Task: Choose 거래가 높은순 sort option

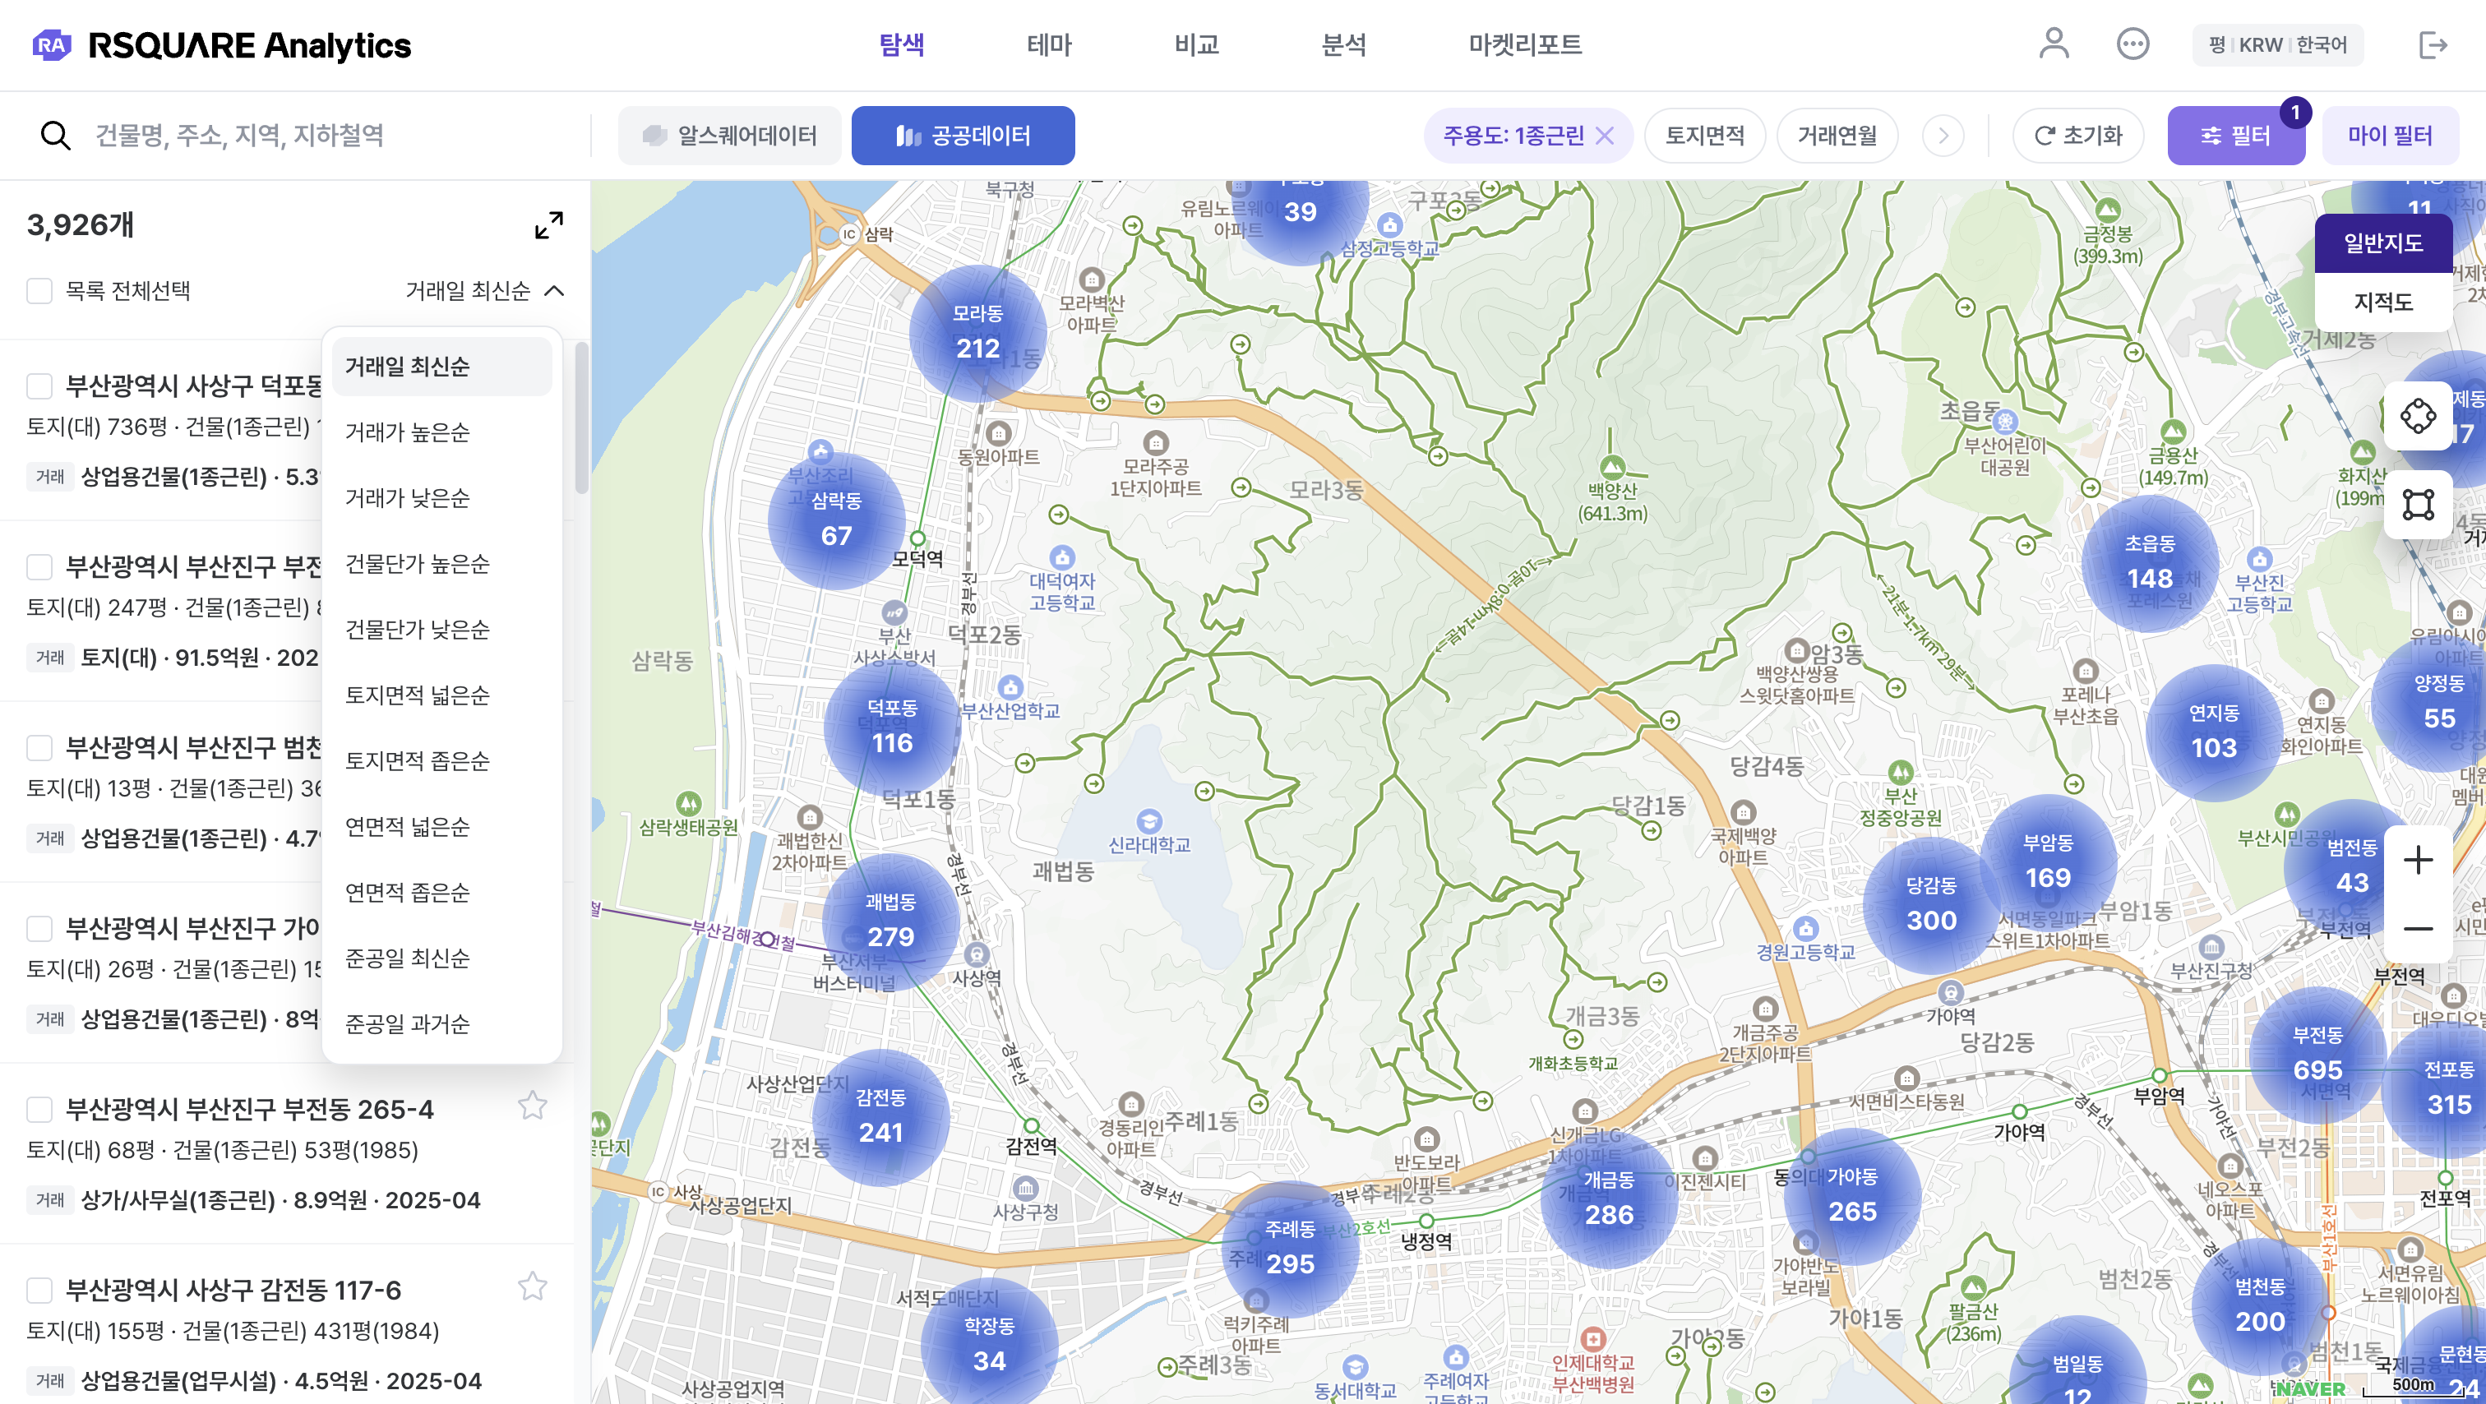Action: pos(407,432)
